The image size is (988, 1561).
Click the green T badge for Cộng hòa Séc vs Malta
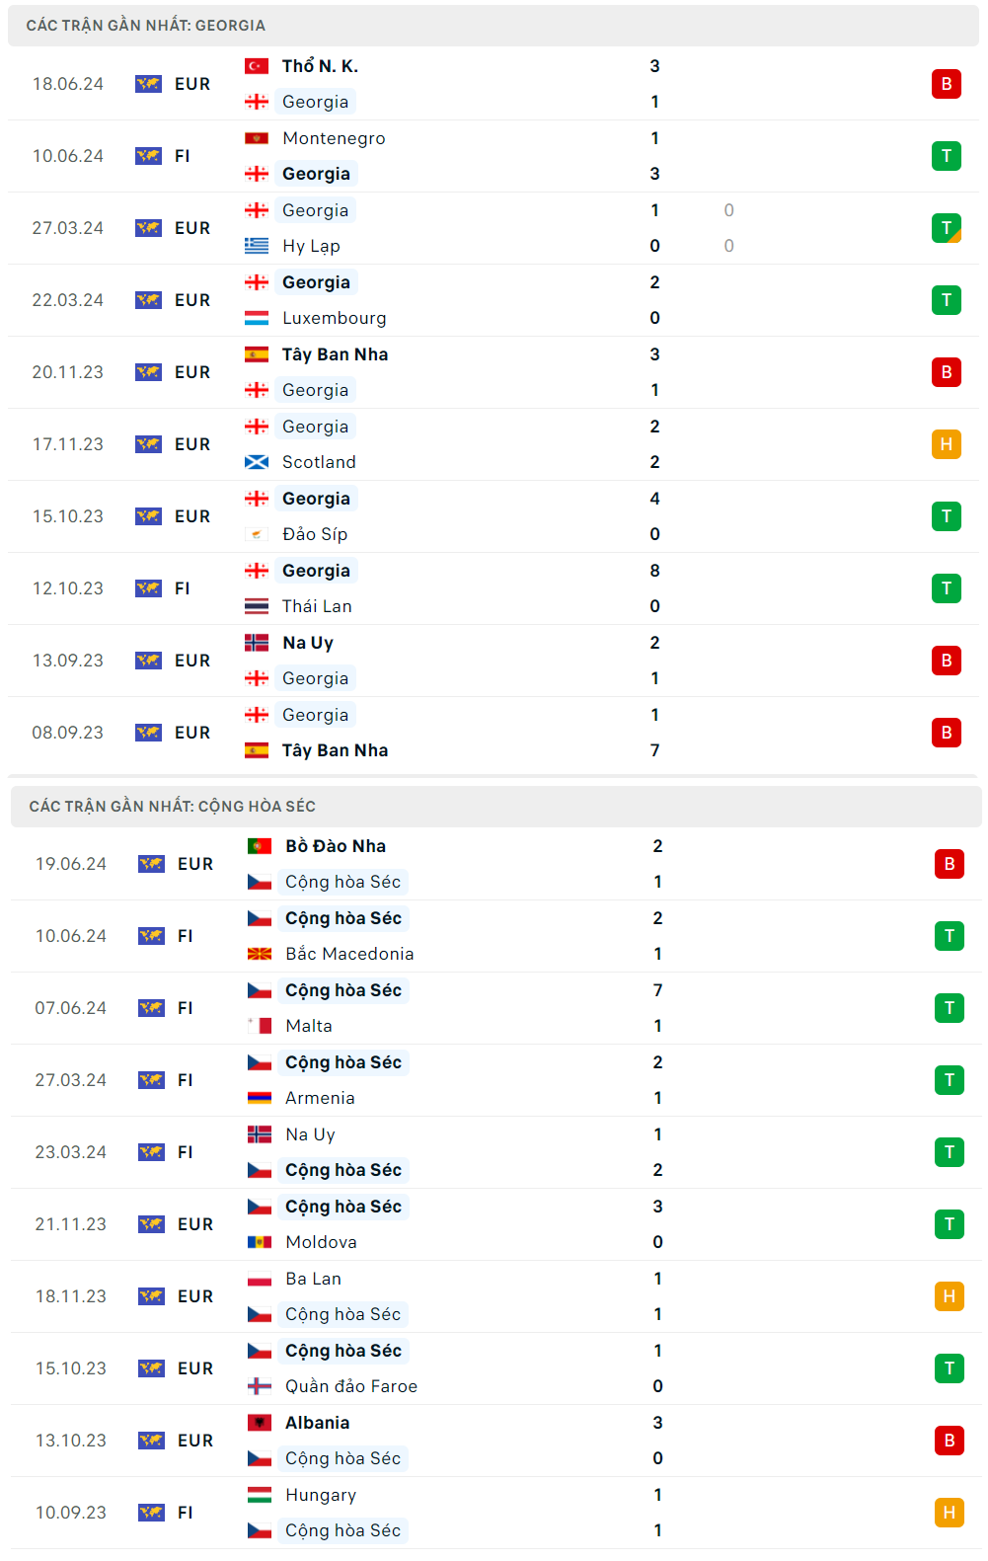(949, 1008)
